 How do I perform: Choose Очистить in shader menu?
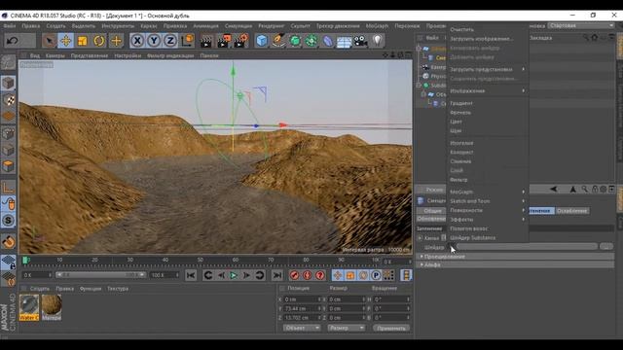click(461, 29)
